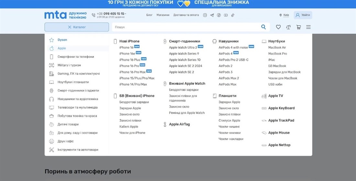Select Смартфони та телефони category

pyautogui.click(x=76, y=57)
